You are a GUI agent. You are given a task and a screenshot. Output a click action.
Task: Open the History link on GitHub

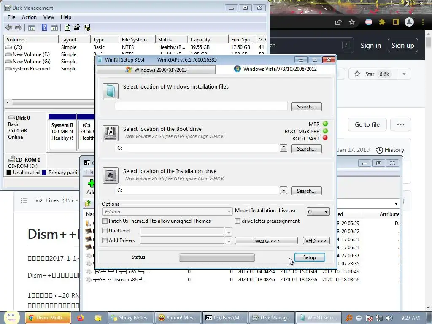390,150
